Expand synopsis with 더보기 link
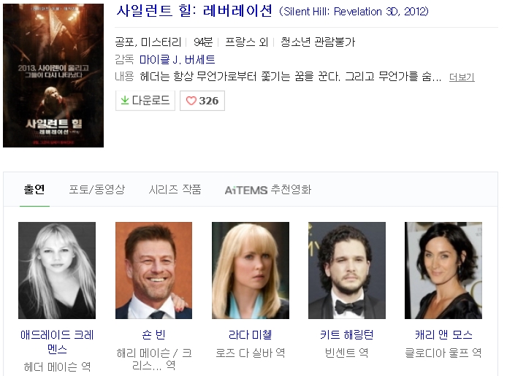 [x=462, y=77]
